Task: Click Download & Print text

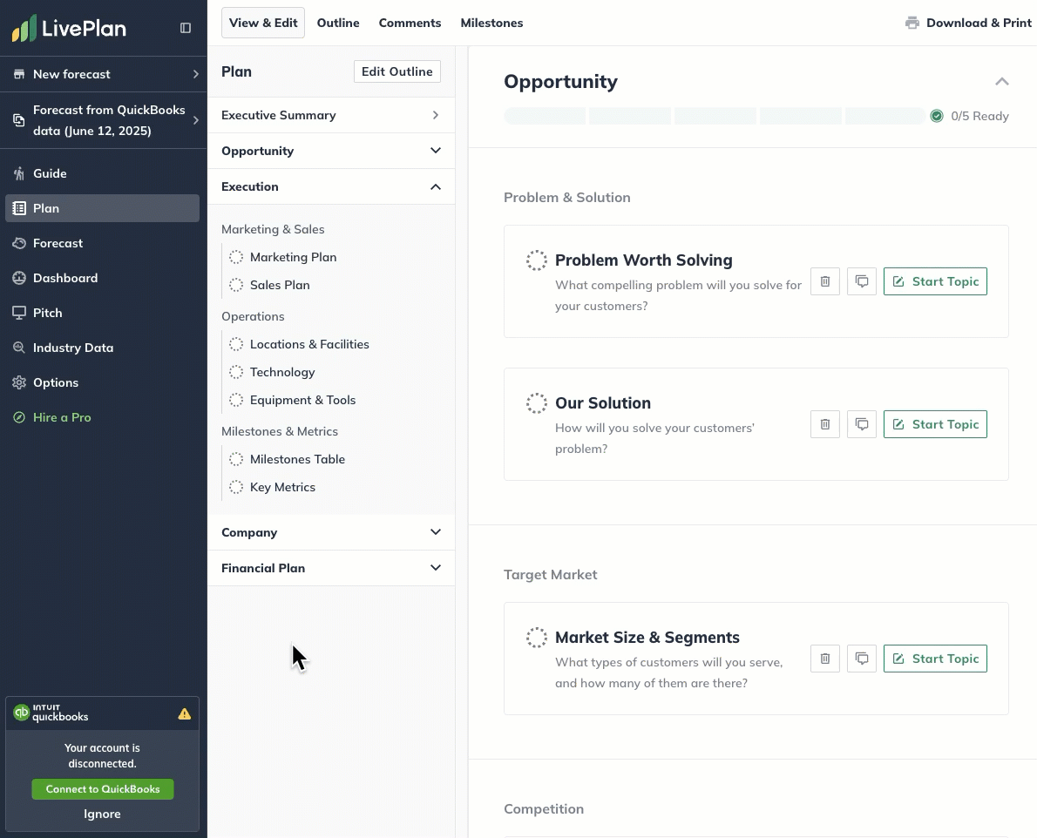Action: click(979, 23)
